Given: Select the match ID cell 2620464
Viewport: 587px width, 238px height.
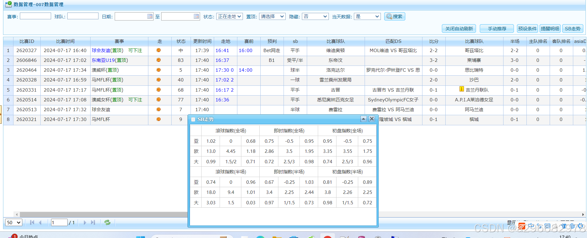Looking at the screenshot, I should pos(27,70).
